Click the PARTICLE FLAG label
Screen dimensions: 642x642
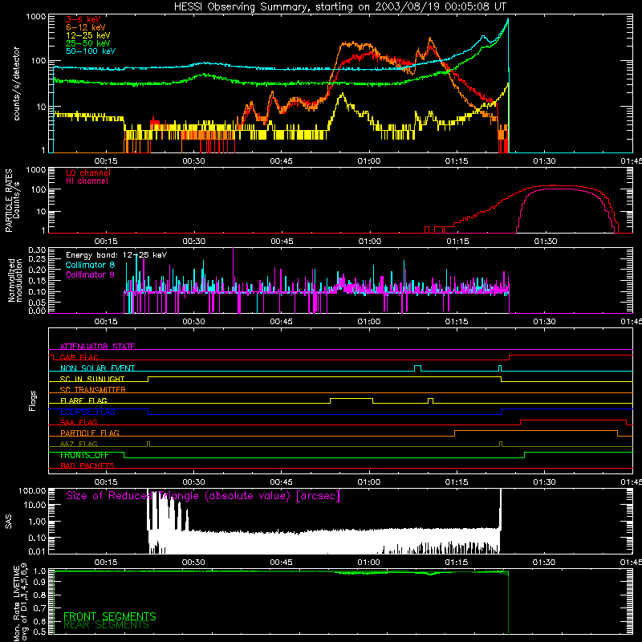tap(90, 433)
